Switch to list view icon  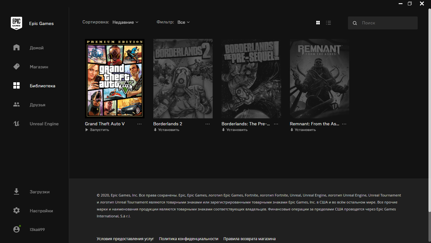pyautogui.click(x=329, y=23)
